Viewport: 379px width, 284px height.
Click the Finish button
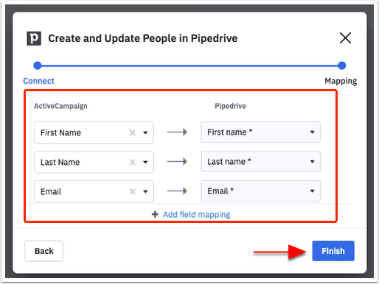coord(333,251)
